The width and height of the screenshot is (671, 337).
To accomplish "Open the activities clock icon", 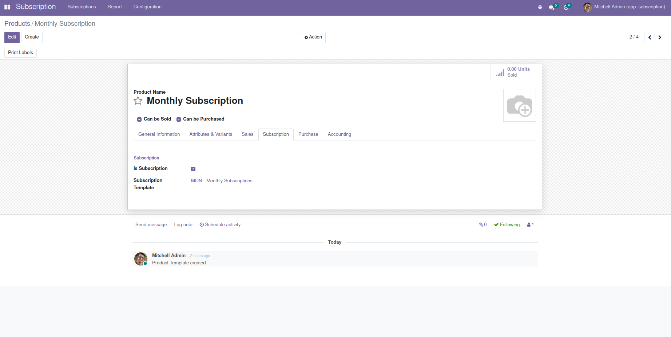I will point(566,7).
